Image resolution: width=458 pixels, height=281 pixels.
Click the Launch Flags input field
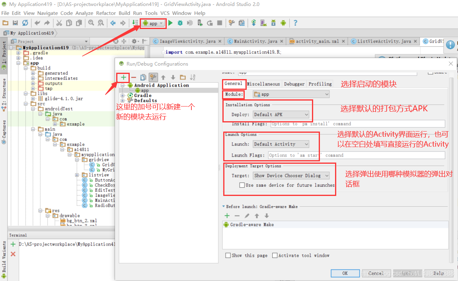(x=357, y=155)
